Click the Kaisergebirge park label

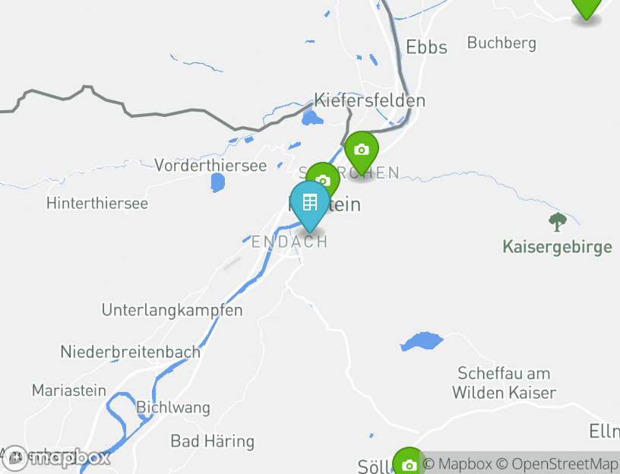(558, 248)
